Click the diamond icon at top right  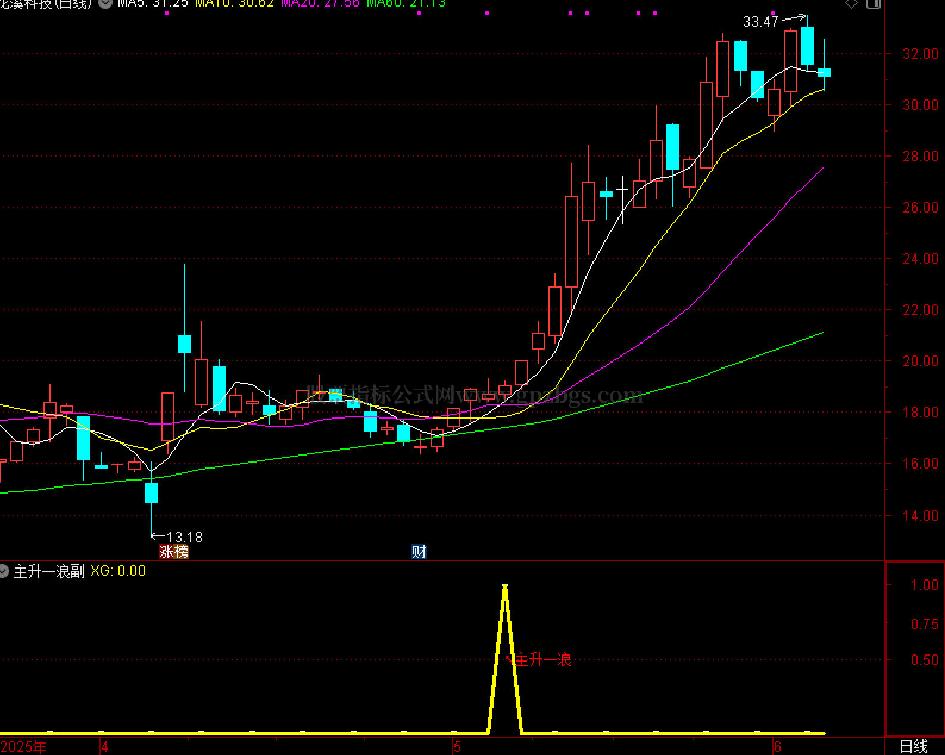pyautogui.click(x=852, y=4)
